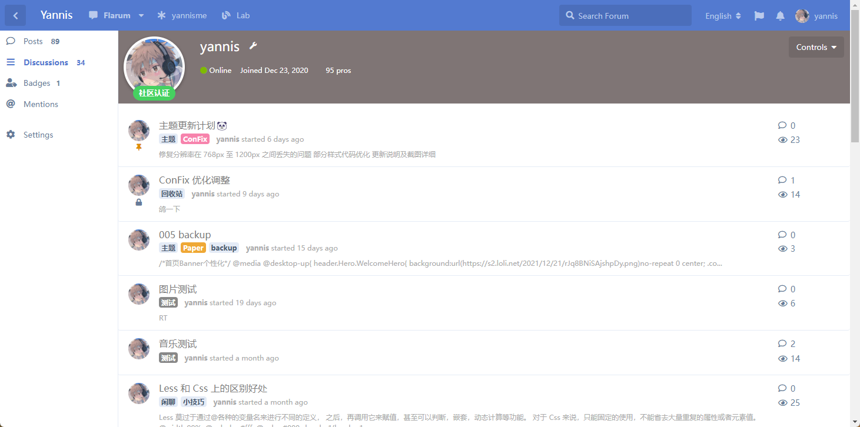The width and height of the screenshot is (860, 427).
Task: Click reply bubble on 图片测试 row
Action: tap(782, 289)
